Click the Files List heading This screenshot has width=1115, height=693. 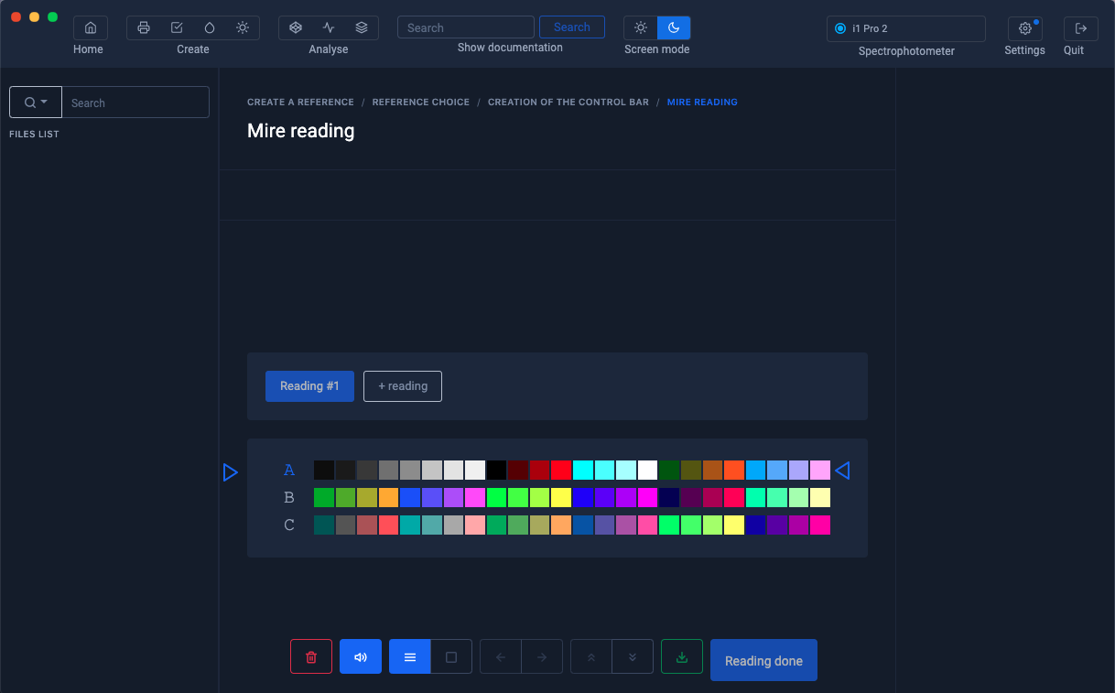point(34,135)
